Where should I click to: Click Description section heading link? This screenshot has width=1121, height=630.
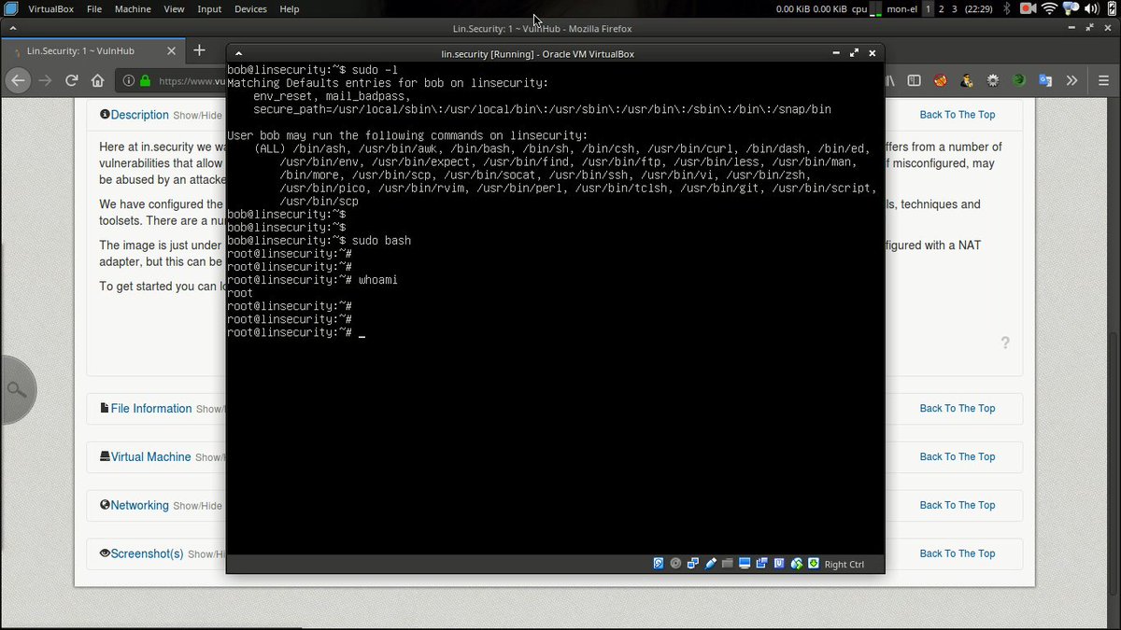tap(139, 115)
